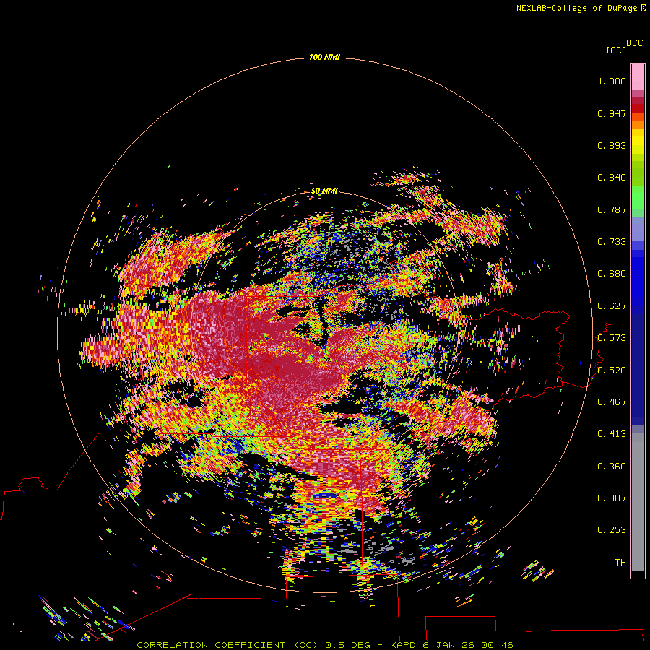
Task: Click the 0.733 legend value
Action: pos(612,242)
